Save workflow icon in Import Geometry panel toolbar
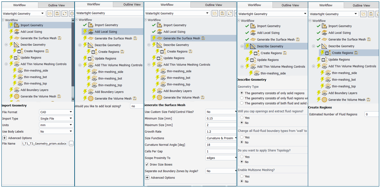The height and width of the screenshot is (189, 381). tap(57, 14)
